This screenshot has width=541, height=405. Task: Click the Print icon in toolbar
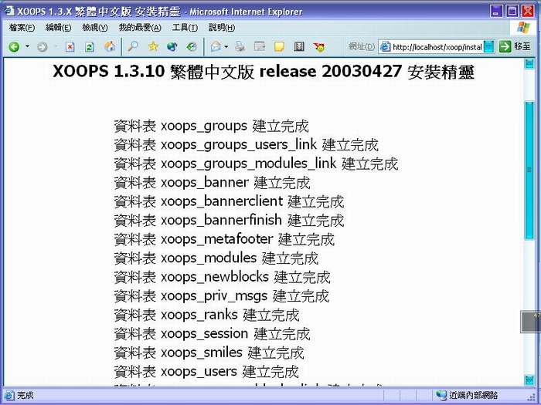coord(240,46)
